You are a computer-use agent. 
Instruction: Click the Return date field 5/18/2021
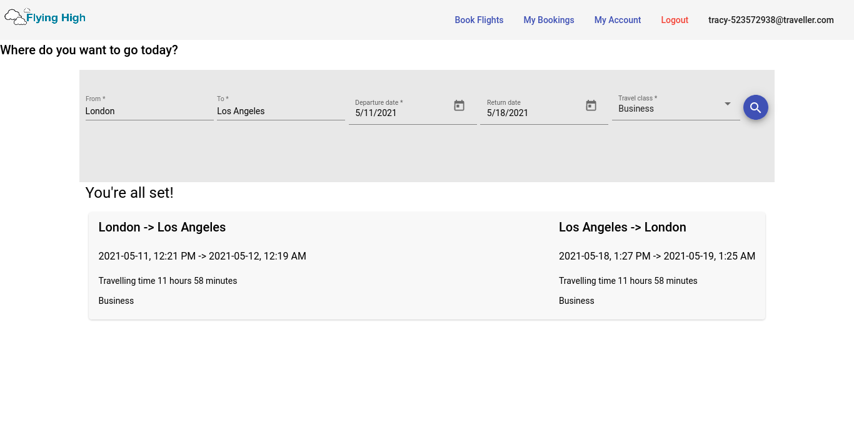pos(532,113)
